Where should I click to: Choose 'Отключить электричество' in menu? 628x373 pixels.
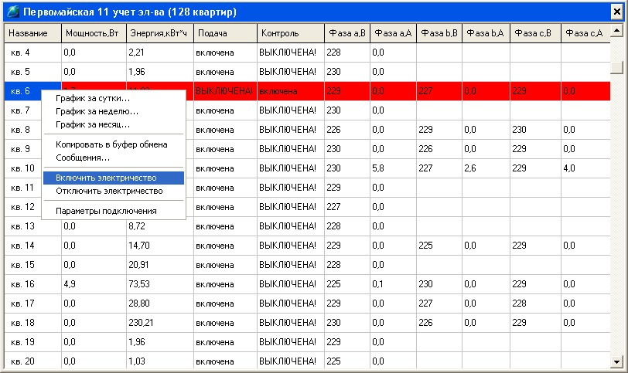(x=109, y=191)
